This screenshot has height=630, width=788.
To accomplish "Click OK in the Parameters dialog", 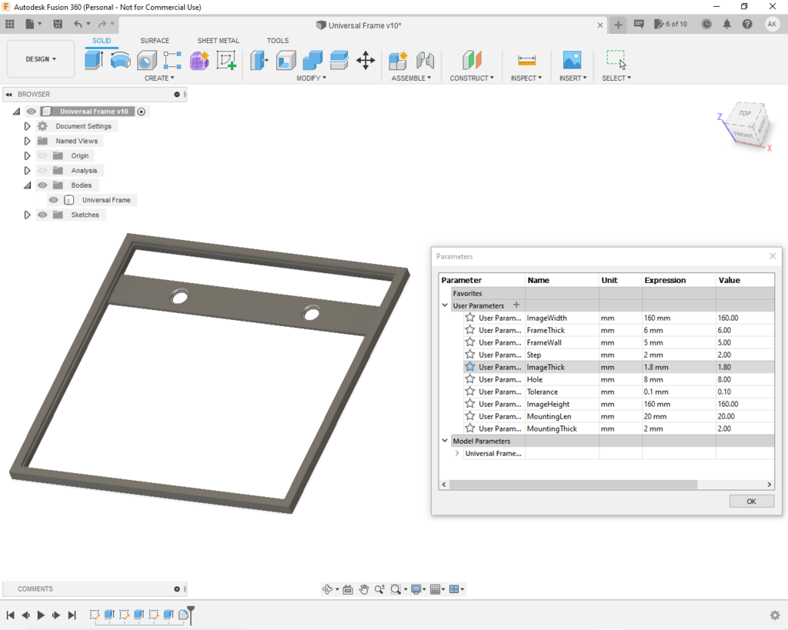I will pyautogui.click(x=751, y=501).
